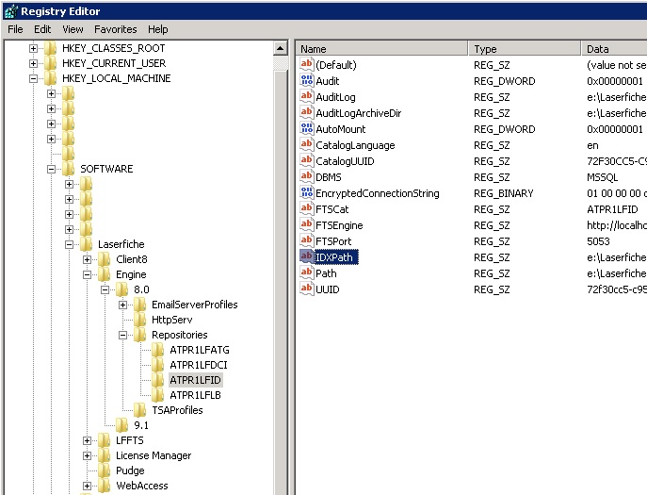
Task: Click the Audit DWORD value icon
Action: tap(307, 80)
